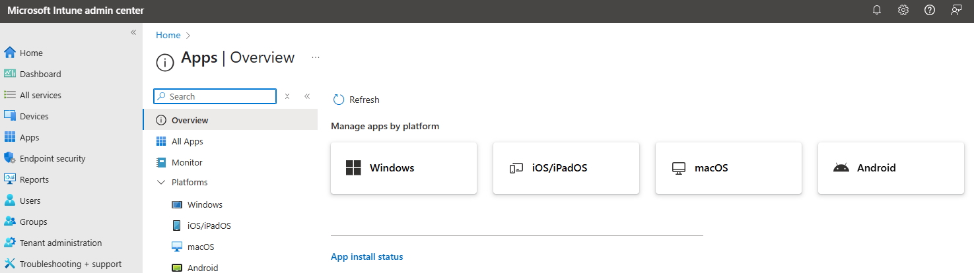Open the feedback person icon
The height and width of the screenshot is (273, 974).
[956, 11]
